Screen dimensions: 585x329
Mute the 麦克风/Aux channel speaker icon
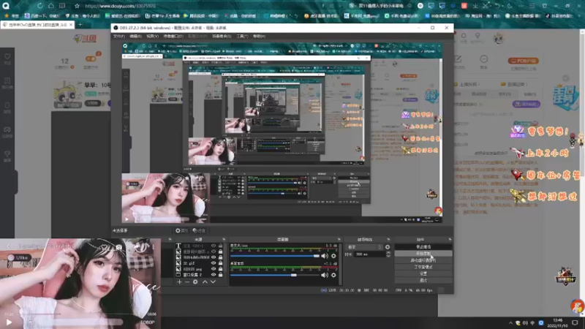click(325, 256)
